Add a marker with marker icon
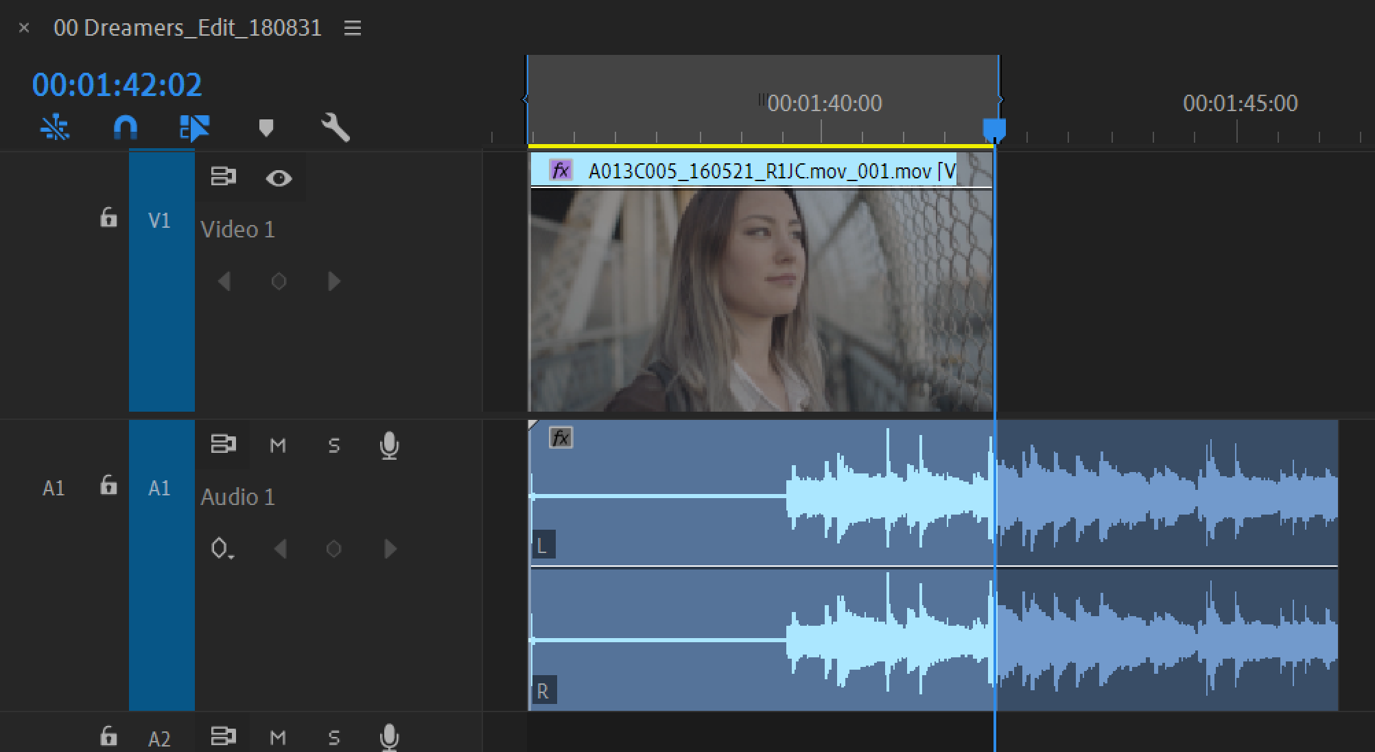 (266, 128)
